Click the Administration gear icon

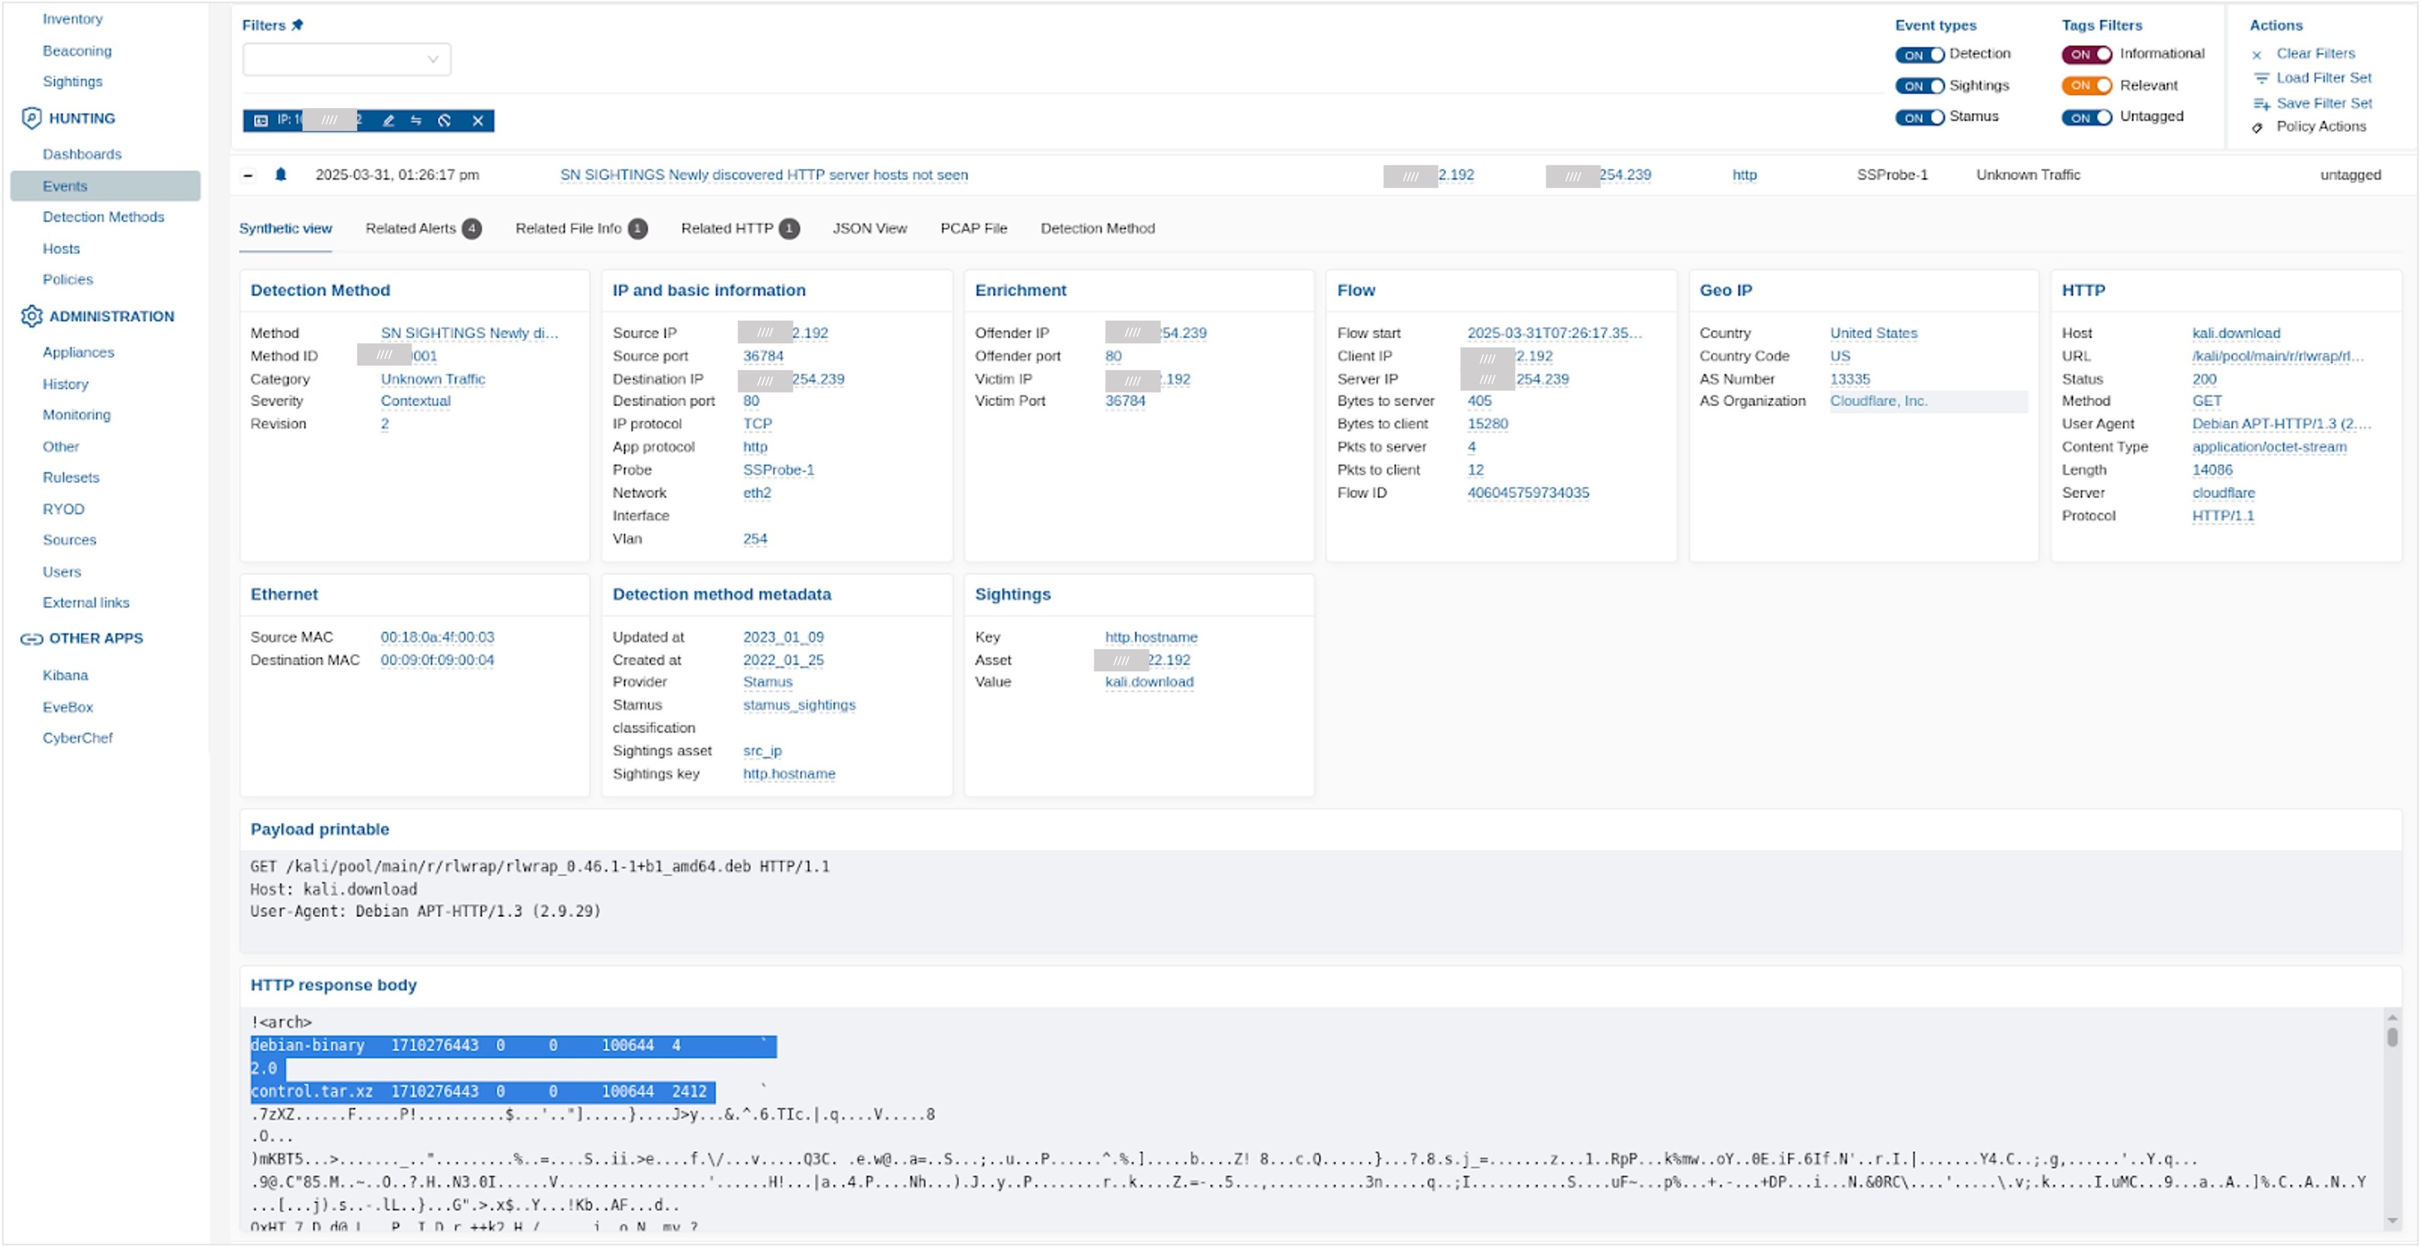point(31,317)
